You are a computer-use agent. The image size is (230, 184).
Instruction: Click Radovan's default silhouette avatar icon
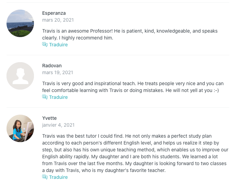pos(20,76)
